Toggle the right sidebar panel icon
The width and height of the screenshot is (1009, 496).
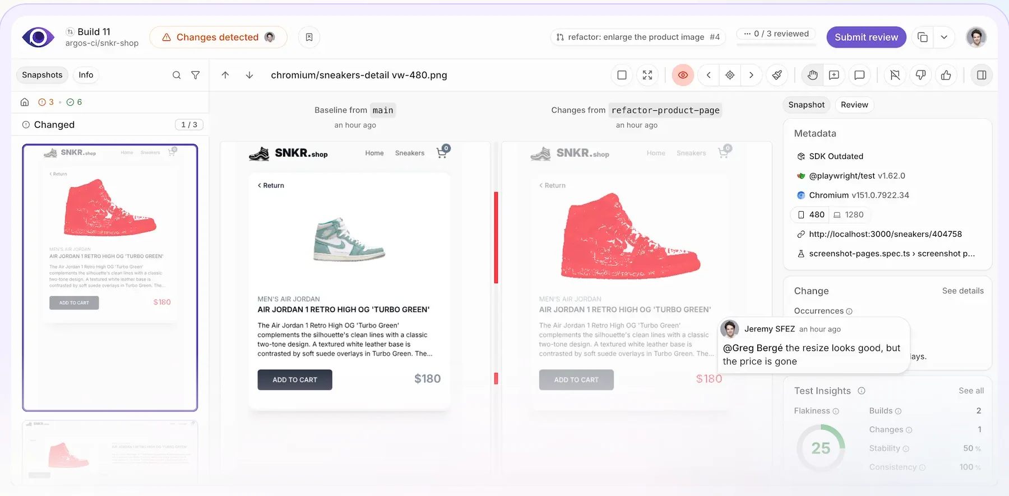[x=982, y=75]
